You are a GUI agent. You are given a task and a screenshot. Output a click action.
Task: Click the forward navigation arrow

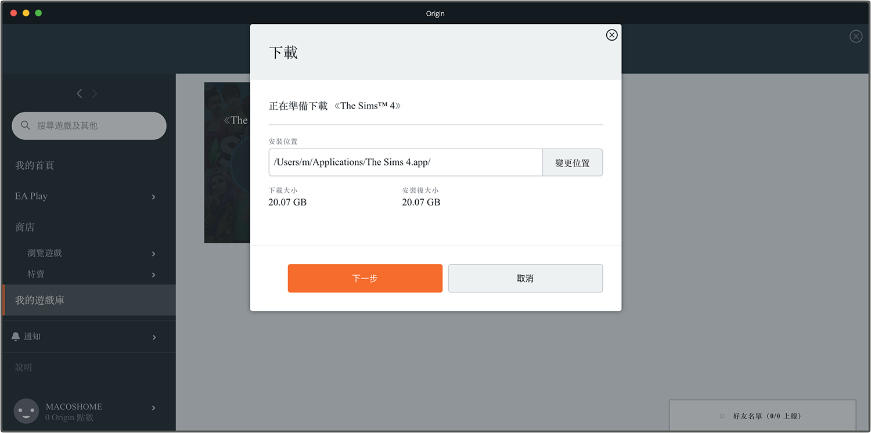pos(95,93)
